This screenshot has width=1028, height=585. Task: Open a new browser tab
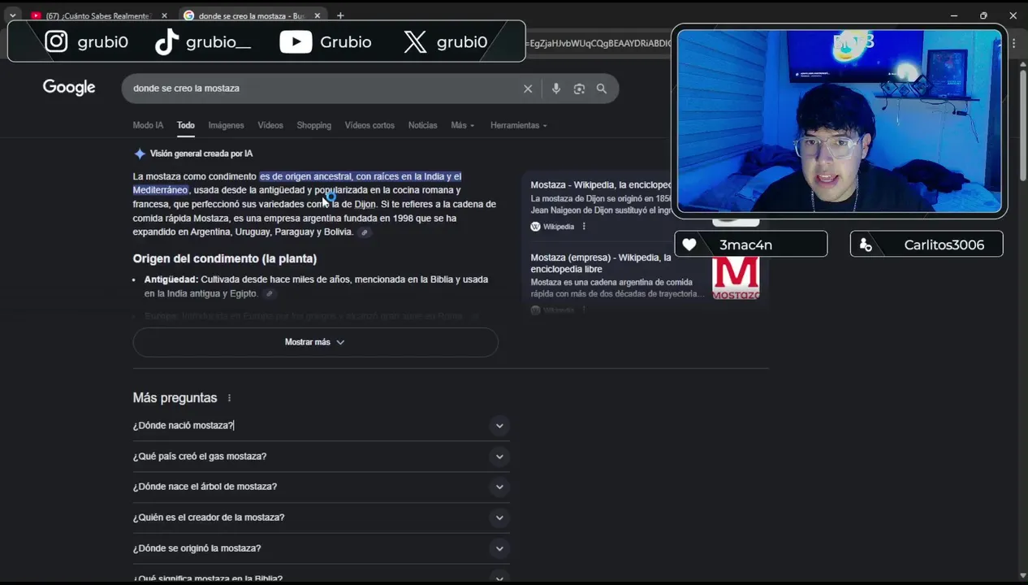pyautogui.click(x=340, y=15)
